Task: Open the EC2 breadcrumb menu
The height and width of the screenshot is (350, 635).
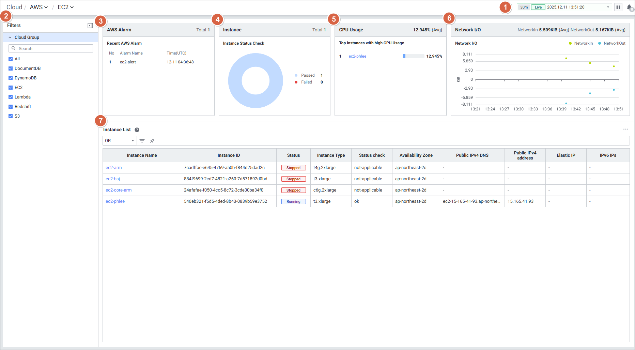Action: (66, 7)
